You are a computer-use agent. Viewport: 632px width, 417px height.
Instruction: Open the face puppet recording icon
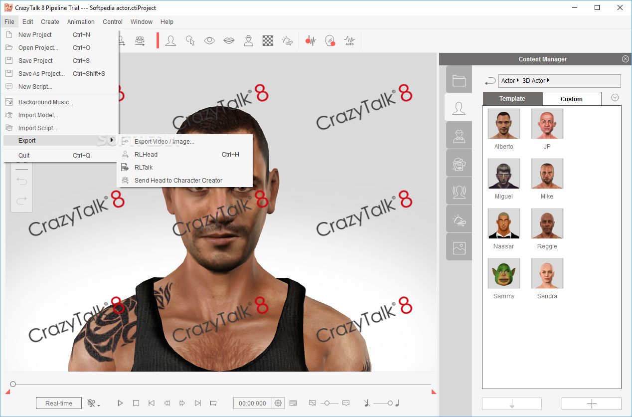[329, 41]
